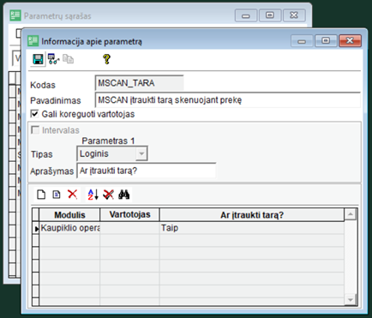Screen dimensions: 372x318
Task: Open help with the question mark icon
Action: click(106, 59)
